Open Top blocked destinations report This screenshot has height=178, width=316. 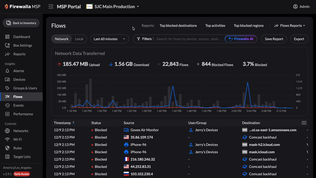178,26
